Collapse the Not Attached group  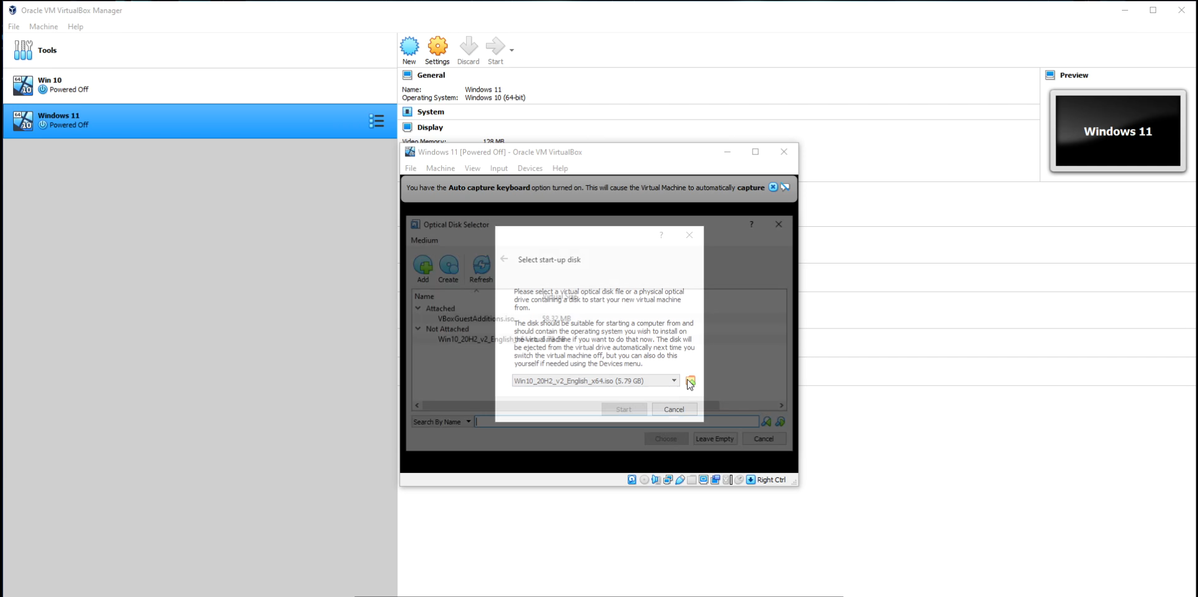coord(418,328)
